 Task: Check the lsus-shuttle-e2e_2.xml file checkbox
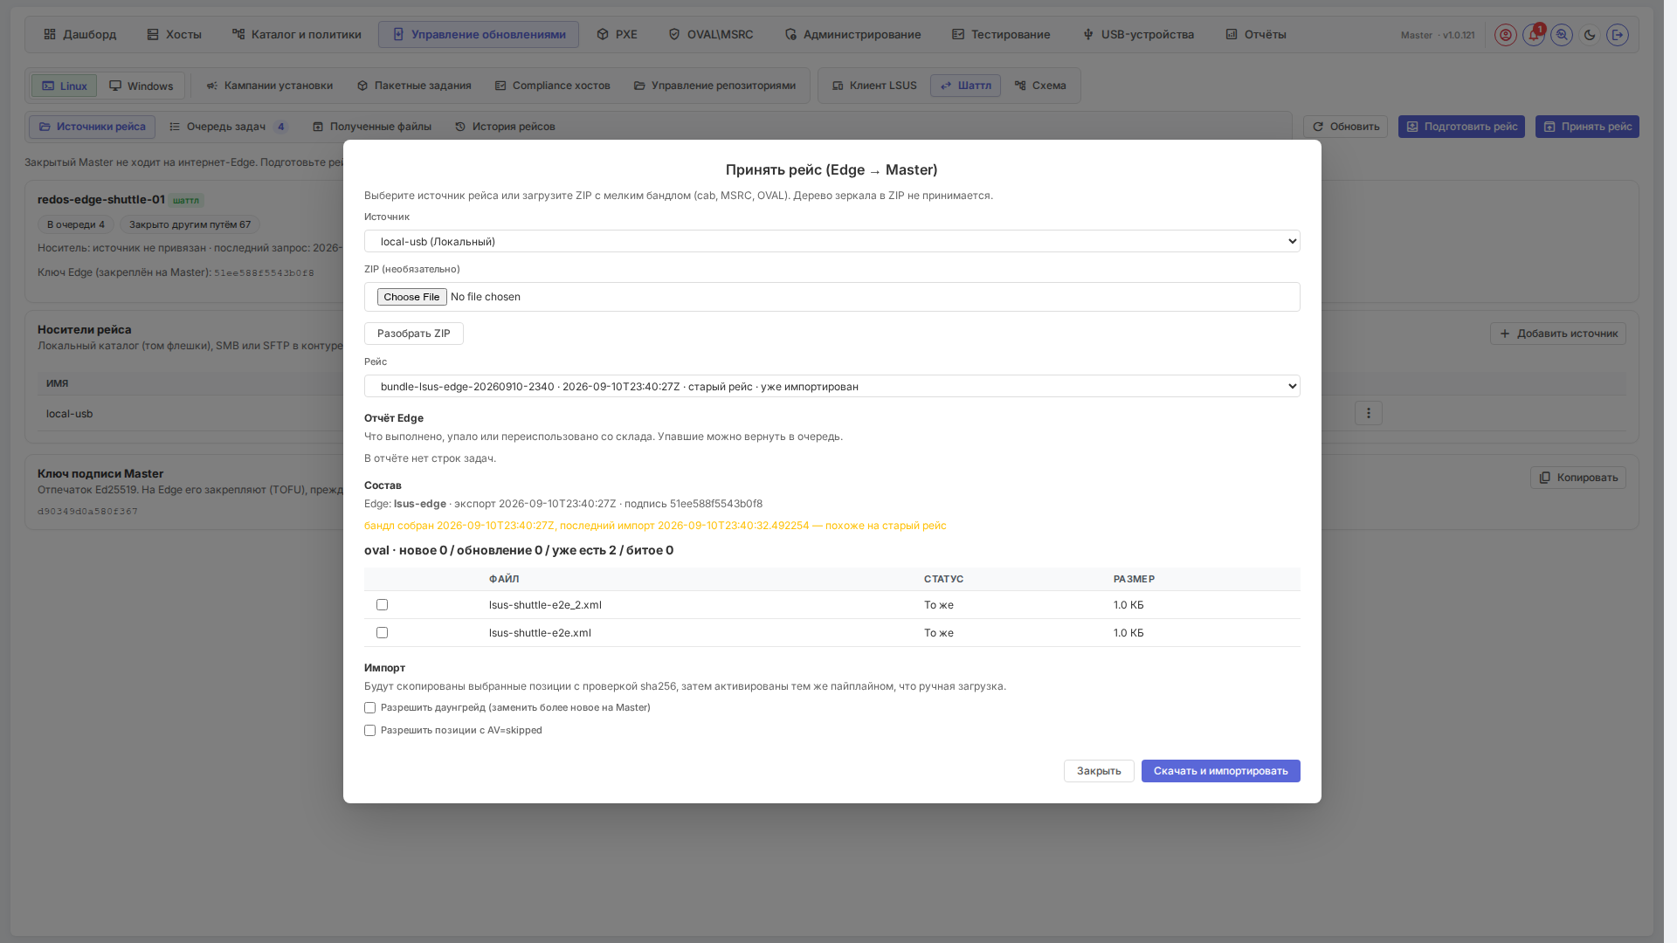click(382, 604)
